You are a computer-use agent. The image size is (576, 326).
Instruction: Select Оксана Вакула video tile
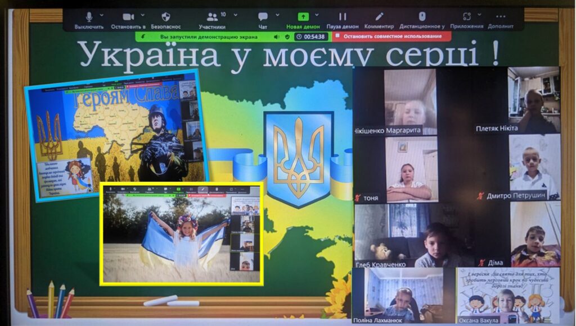pyautogui.click(x=508, y=296)
